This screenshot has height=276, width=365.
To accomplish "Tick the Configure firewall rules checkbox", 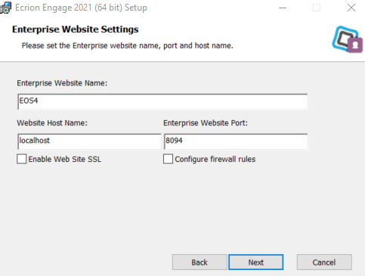I will 168,159.
